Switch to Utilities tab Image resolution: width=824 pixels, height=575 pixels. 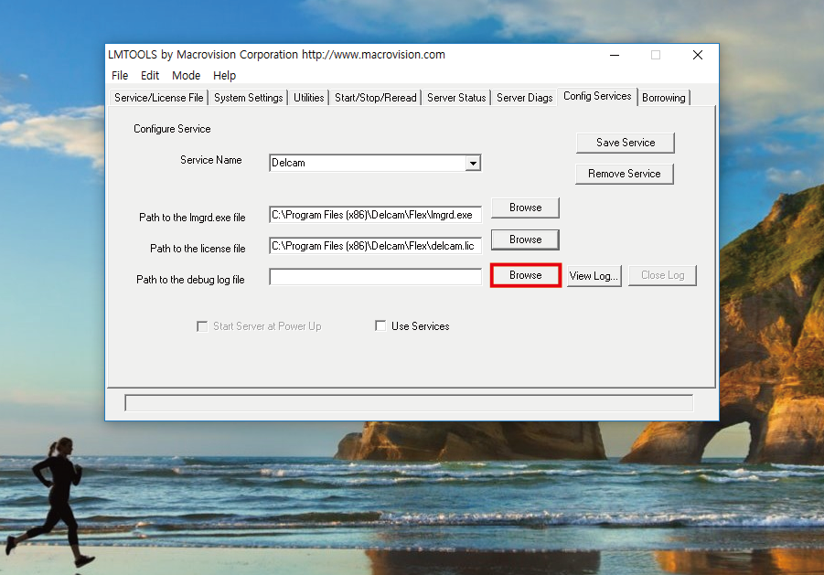coord(308,98)
